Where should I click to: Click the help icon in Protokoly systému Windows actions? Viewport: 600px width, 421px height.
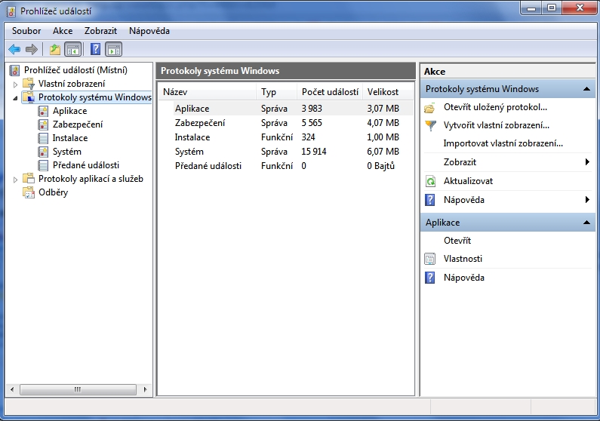pos(430,200)
